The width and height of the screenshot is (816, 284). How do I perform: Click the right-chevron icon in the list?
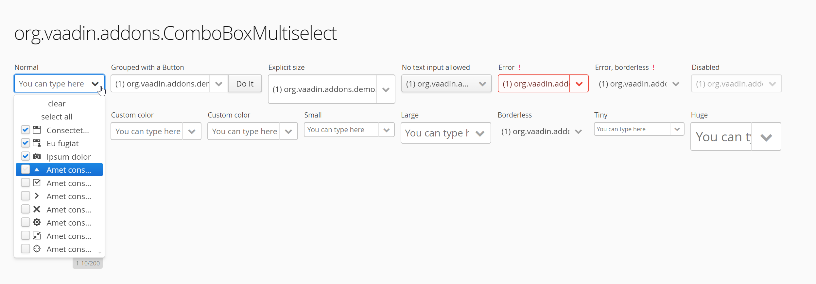37,196
